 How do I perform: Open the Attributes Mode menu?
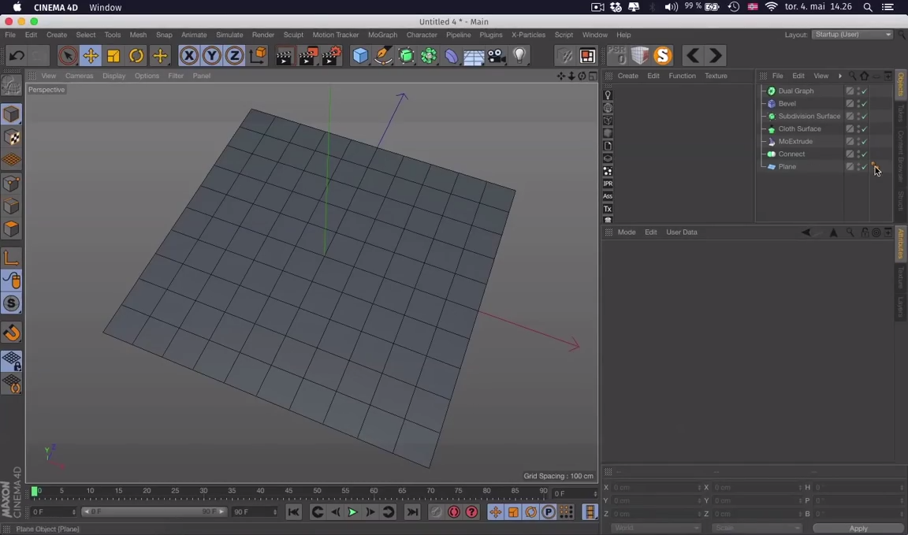pos(627,232)
